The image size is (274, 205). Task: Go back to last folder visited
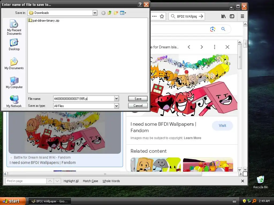(103, 13)
